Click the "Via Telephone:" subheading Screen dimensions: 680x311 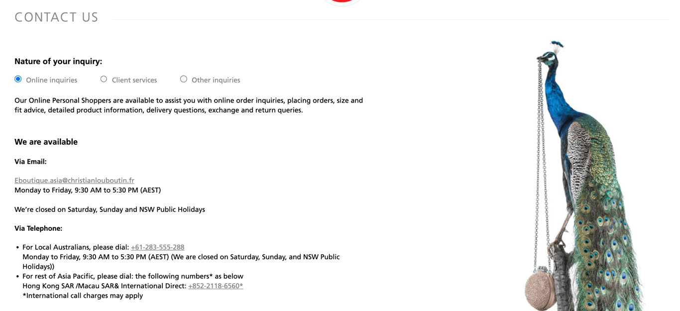coord(38,228)
